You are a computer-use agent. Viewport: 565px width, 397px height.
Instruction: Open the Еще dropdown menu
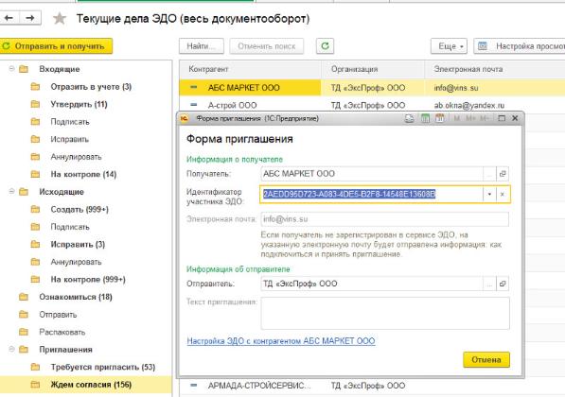point(449,46)
